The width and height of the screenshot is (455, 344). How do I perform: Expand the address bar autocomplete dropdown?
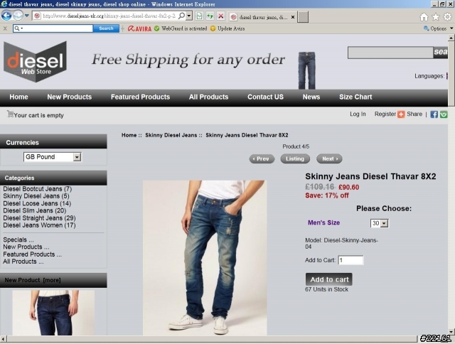tap(189, 16)
